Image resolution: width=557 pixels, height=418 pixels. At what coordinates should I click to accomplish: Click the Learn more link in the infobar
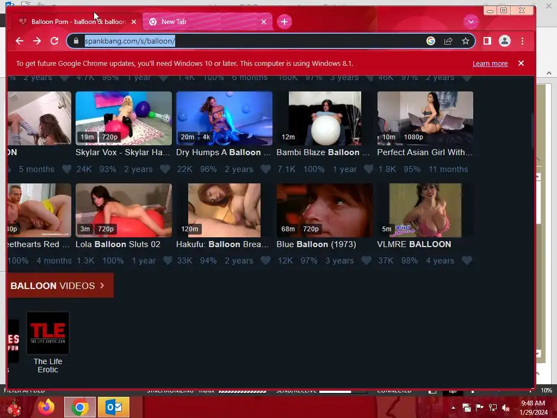pyautogui.click(x=490, y=63)
